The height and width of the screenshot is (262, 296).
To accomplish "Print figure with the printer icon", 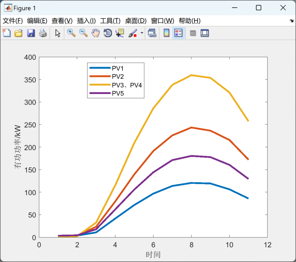I will point(43,33).
